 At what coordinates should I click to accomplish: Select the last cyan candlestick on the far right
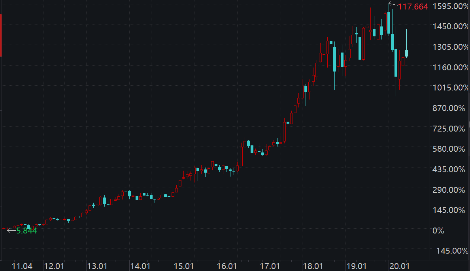coord(406,53)
